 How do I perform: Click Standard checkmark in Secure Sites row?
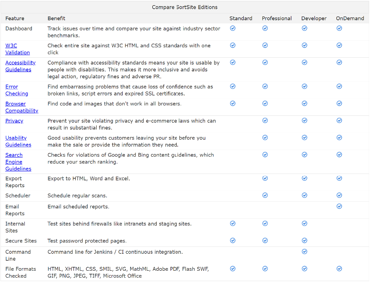tap(232, 240)
